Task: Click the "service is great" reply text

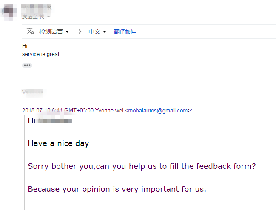Action: (41, 54)
